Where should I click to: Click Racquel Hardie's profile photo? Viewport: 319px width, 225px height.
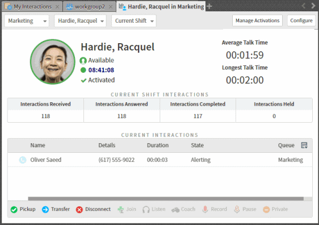53,62
